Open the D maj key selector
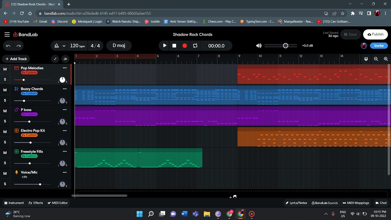This screenshot has height=220, width=391. pyautogui.click(x=119, y=46)
